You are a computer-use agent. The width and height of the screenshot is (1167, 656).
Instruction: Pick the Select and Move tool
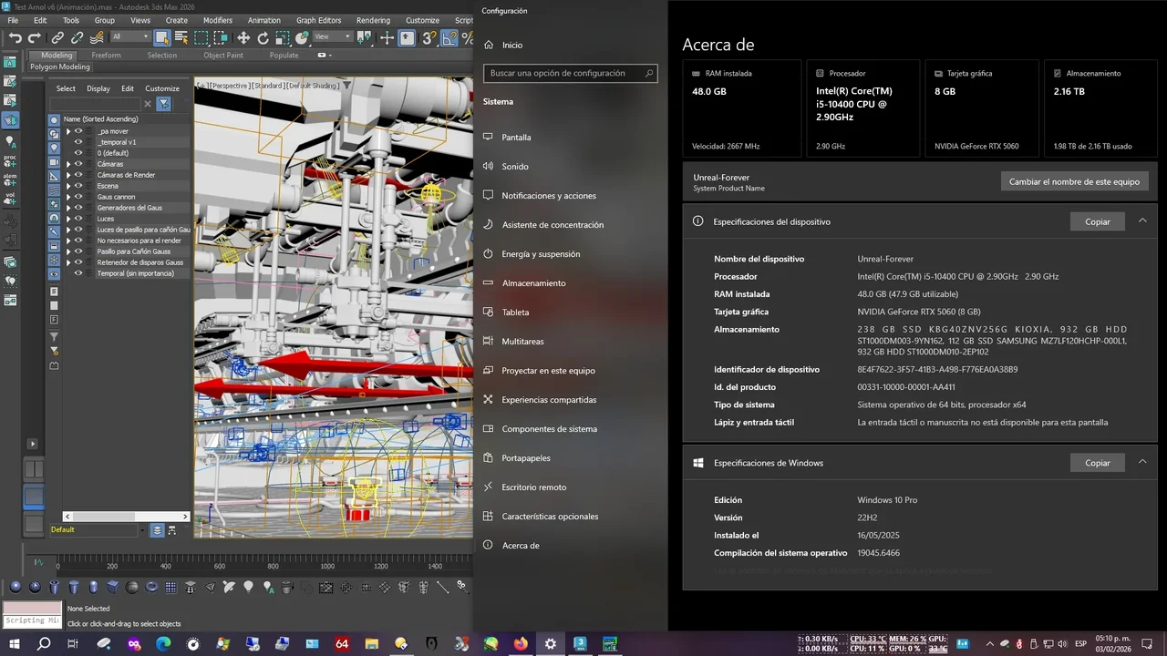pyautogui.click(x=243, y=37)
